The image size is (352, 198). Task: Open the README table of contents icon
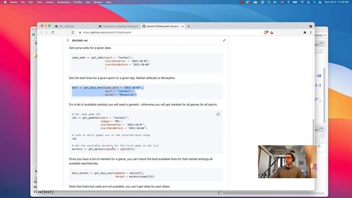coord(68,40)
